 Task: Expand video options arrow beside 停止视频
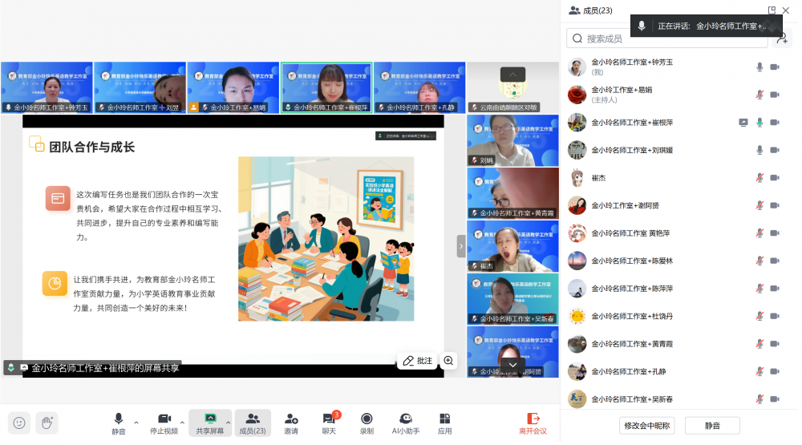coord(182,422)
